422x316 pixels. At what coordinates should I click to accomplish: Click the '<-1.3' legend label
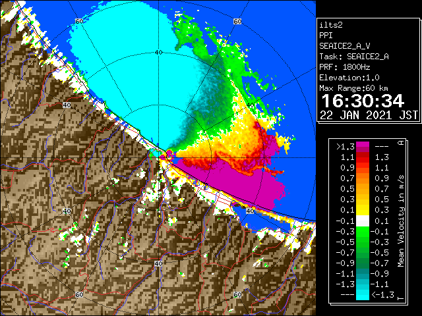pyautogui.click(x=382, y=295)
